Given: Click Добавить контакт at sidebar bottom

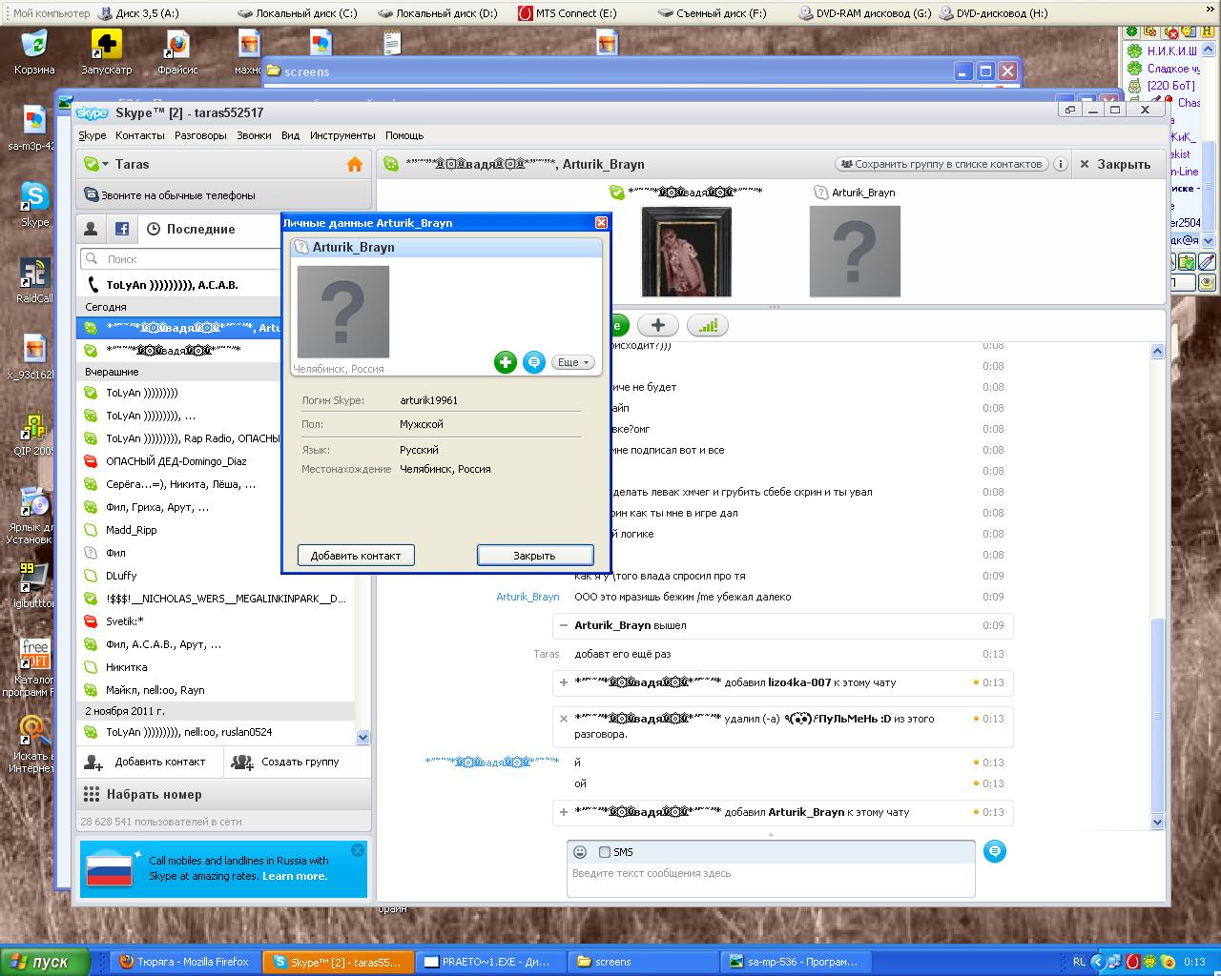Looking at the screenshot, I should 150,762.
